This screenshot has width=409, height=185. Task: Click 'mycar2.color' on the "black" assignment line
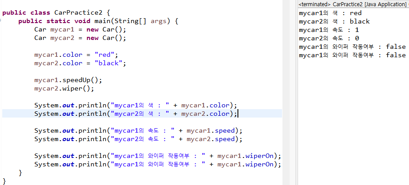(x=58, y=63)
